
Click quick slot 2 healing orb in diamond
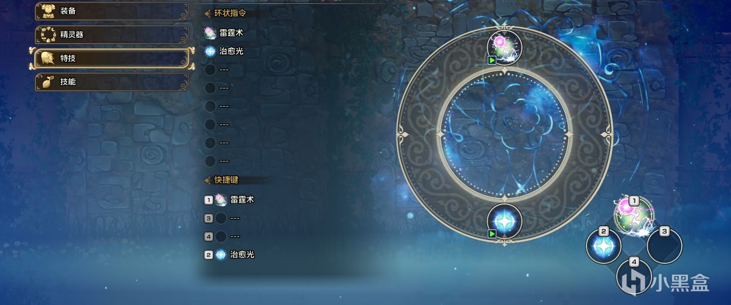coord(604,246)
